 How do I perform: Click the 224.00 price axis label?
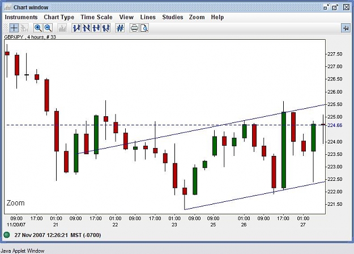[x=335, y=142]
